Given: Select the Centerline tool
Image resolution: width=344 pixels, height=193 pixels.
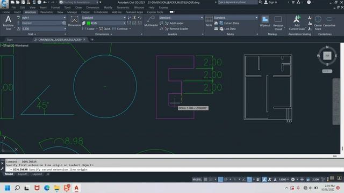Looking at the screenshot, I should [x=329, y=21].
